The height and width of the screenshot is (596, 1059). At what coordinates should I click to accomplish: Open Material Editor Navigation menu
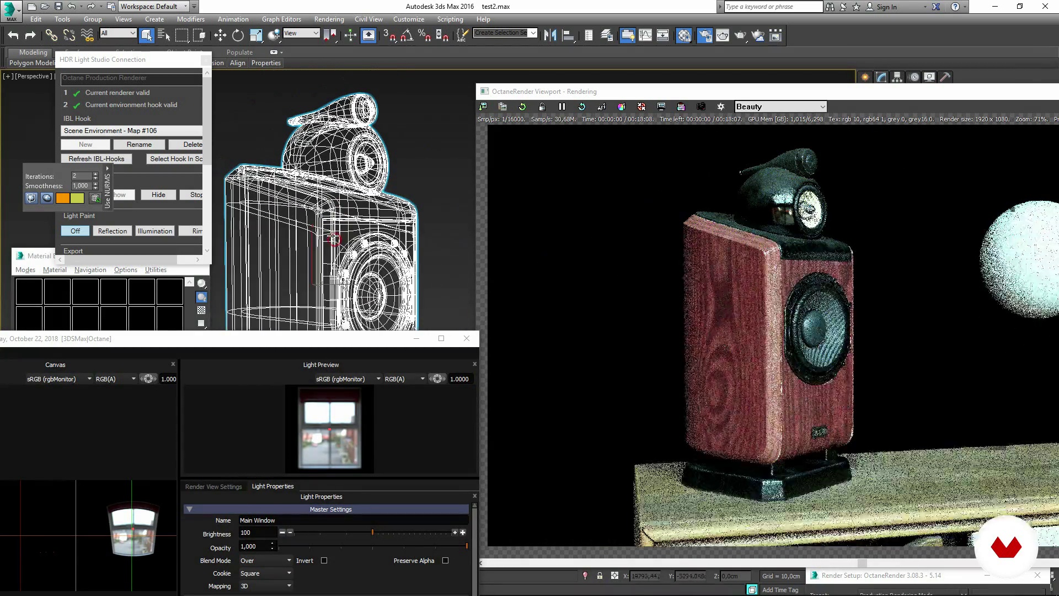90,270
